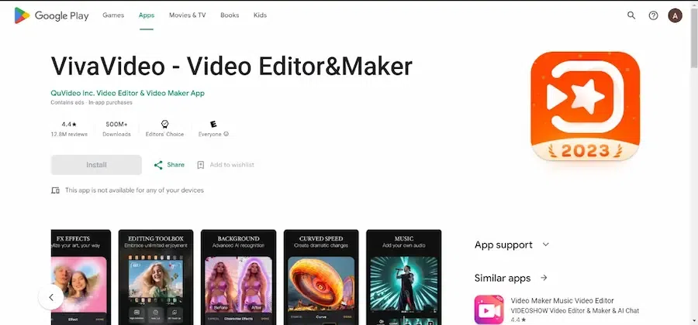
Task: Open the Editing Toolbox screenshot
Action: click(156, 277)
